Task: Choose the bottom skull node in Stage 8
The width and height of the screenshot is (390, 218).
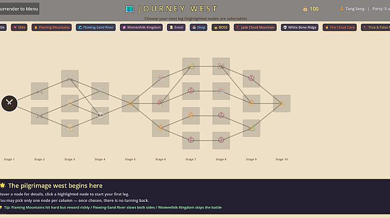Action: point(221,141)
